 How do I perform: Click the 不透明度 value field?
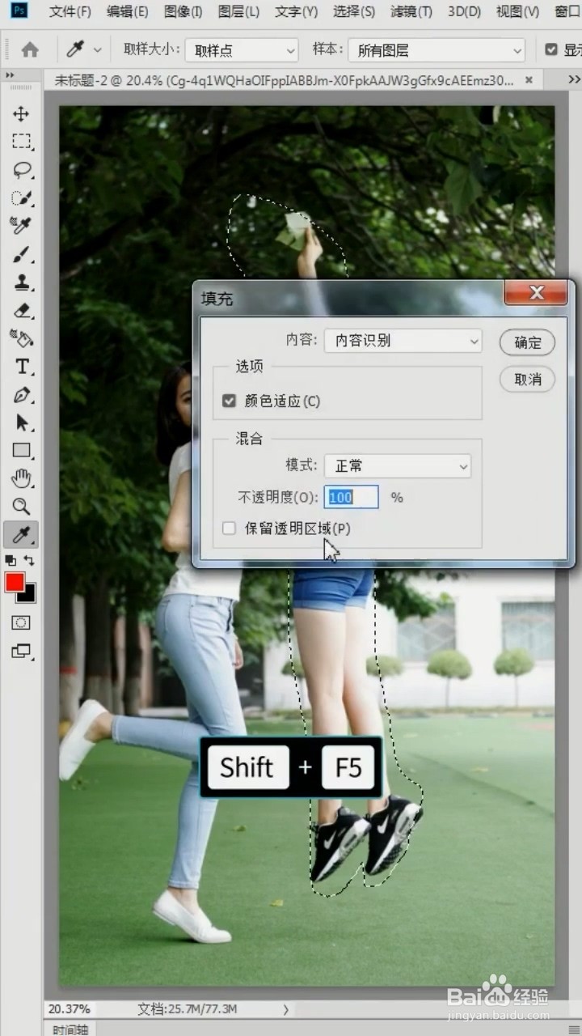[352, 497]
